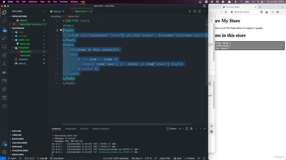Expand the Outline section

pos(17,131)
